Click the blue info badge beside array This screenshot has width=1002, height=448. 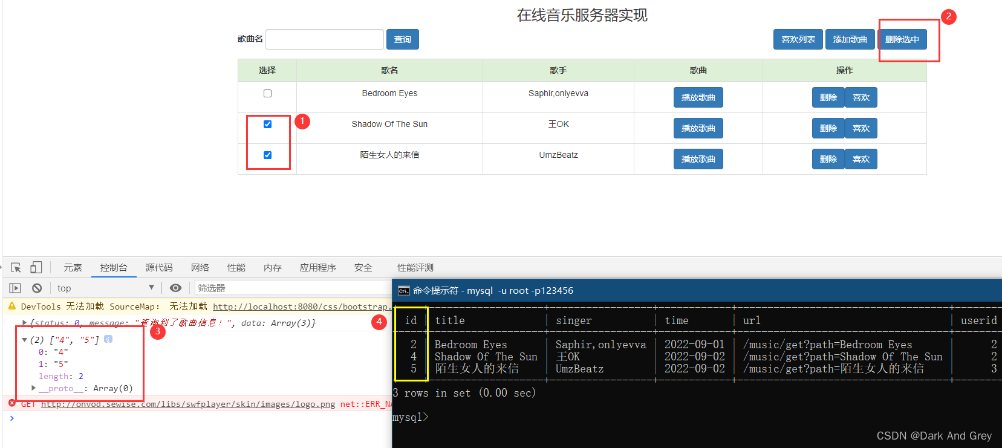click(x=108, y=339)
